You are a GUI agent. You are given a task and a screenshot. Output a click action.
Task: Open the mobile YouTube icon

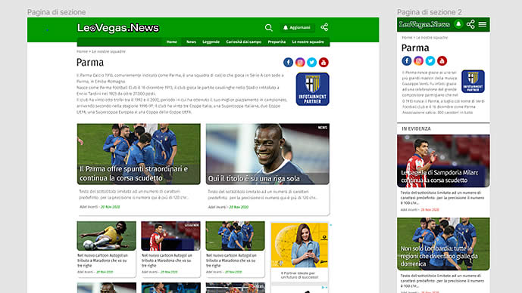[442, 60]
